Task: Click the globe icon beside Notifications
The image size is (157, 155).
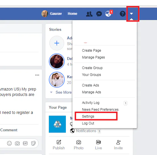Action: pos(72,131)
